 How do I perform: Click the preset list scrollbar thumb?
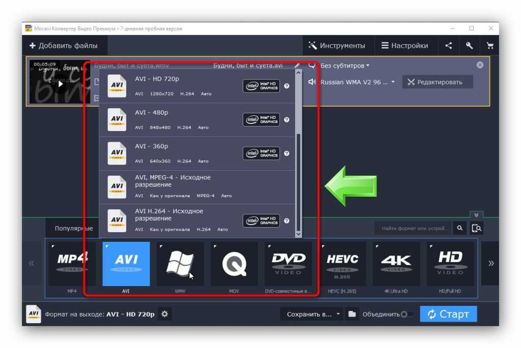coord(298,182)
